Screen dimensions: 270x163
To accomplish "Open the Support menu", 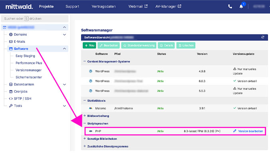I will (72, 6).
